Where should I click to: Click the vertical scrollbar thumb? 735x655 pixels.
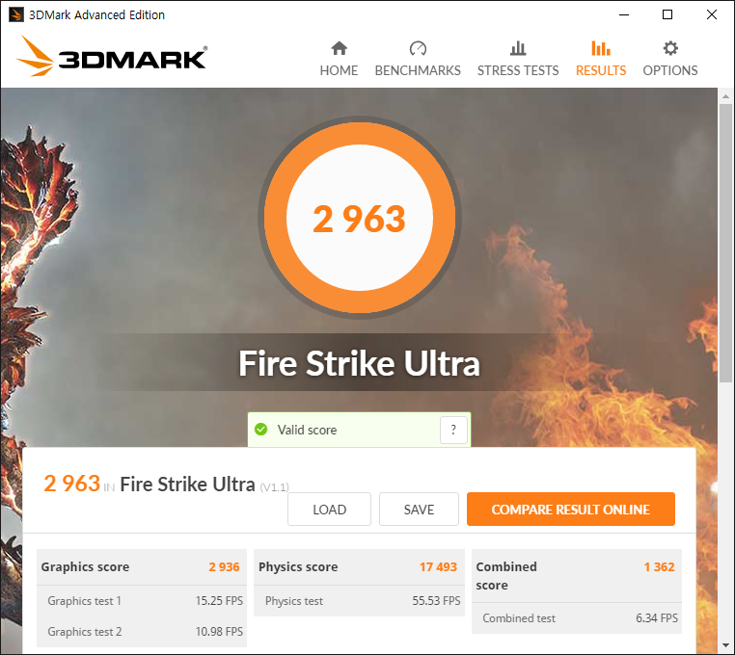[725, 244]
